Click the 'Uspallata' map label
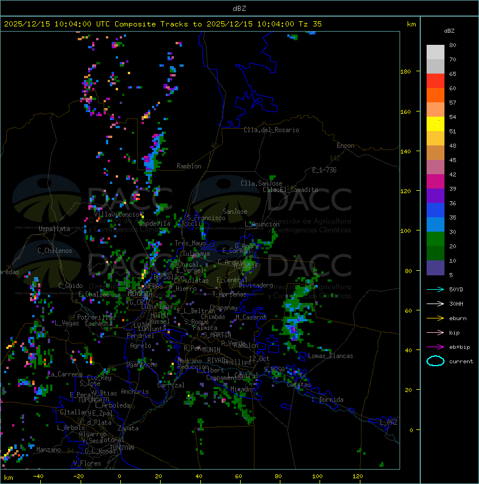This screenshot has width=479, height=484. click(54, 229)
